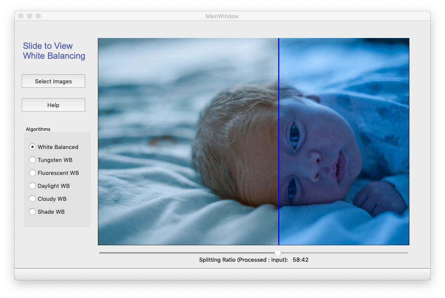This screenshot has height=298, width=445.
Task: Switch to Shade WB radio option
Action: click(x=47, y=212)
